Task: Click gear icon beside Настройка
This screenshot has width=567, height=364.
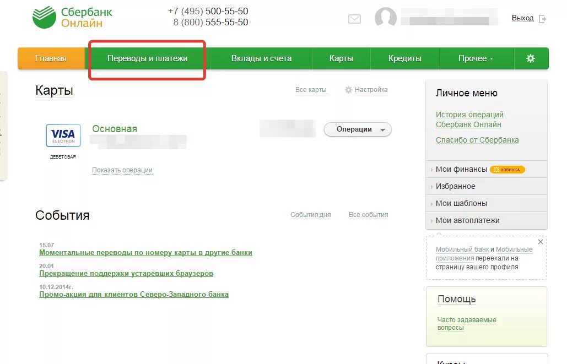Action: tap(348, 90)
